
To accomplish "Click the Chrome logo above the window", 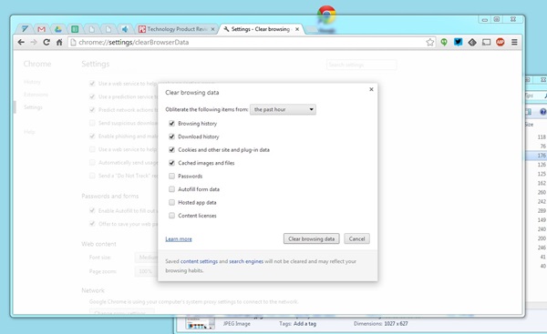I will tap(326, 15).
